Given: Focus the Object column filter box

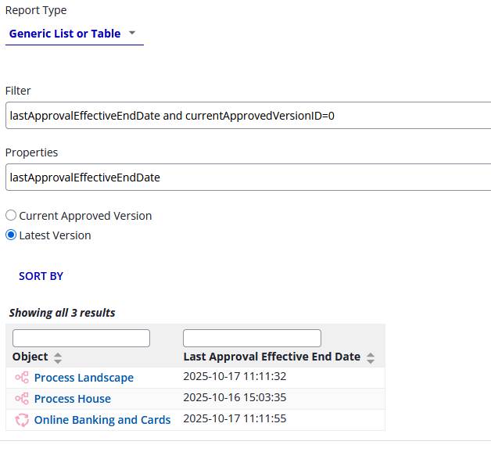Looking at the screenshot, I should 81,338.
